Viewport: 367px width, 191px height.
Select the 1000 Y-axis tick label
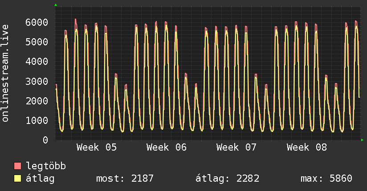[37, 120]
